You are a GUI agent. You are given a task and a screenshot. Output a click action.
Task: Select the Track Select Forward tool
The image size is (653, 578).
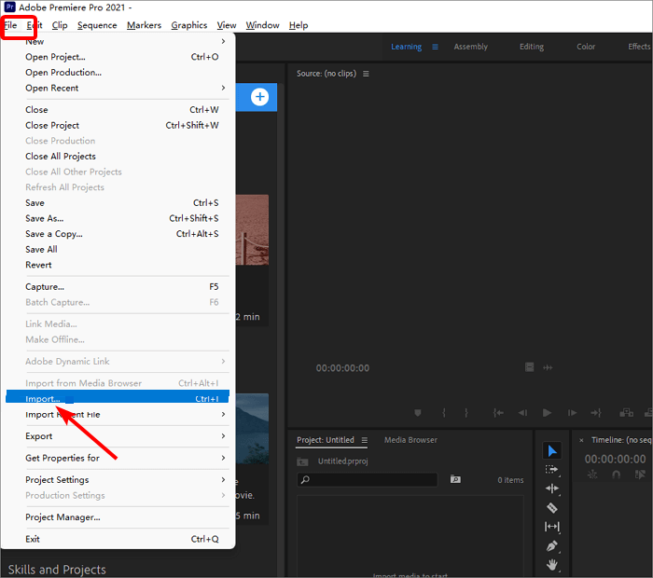[x=552, y=469]
